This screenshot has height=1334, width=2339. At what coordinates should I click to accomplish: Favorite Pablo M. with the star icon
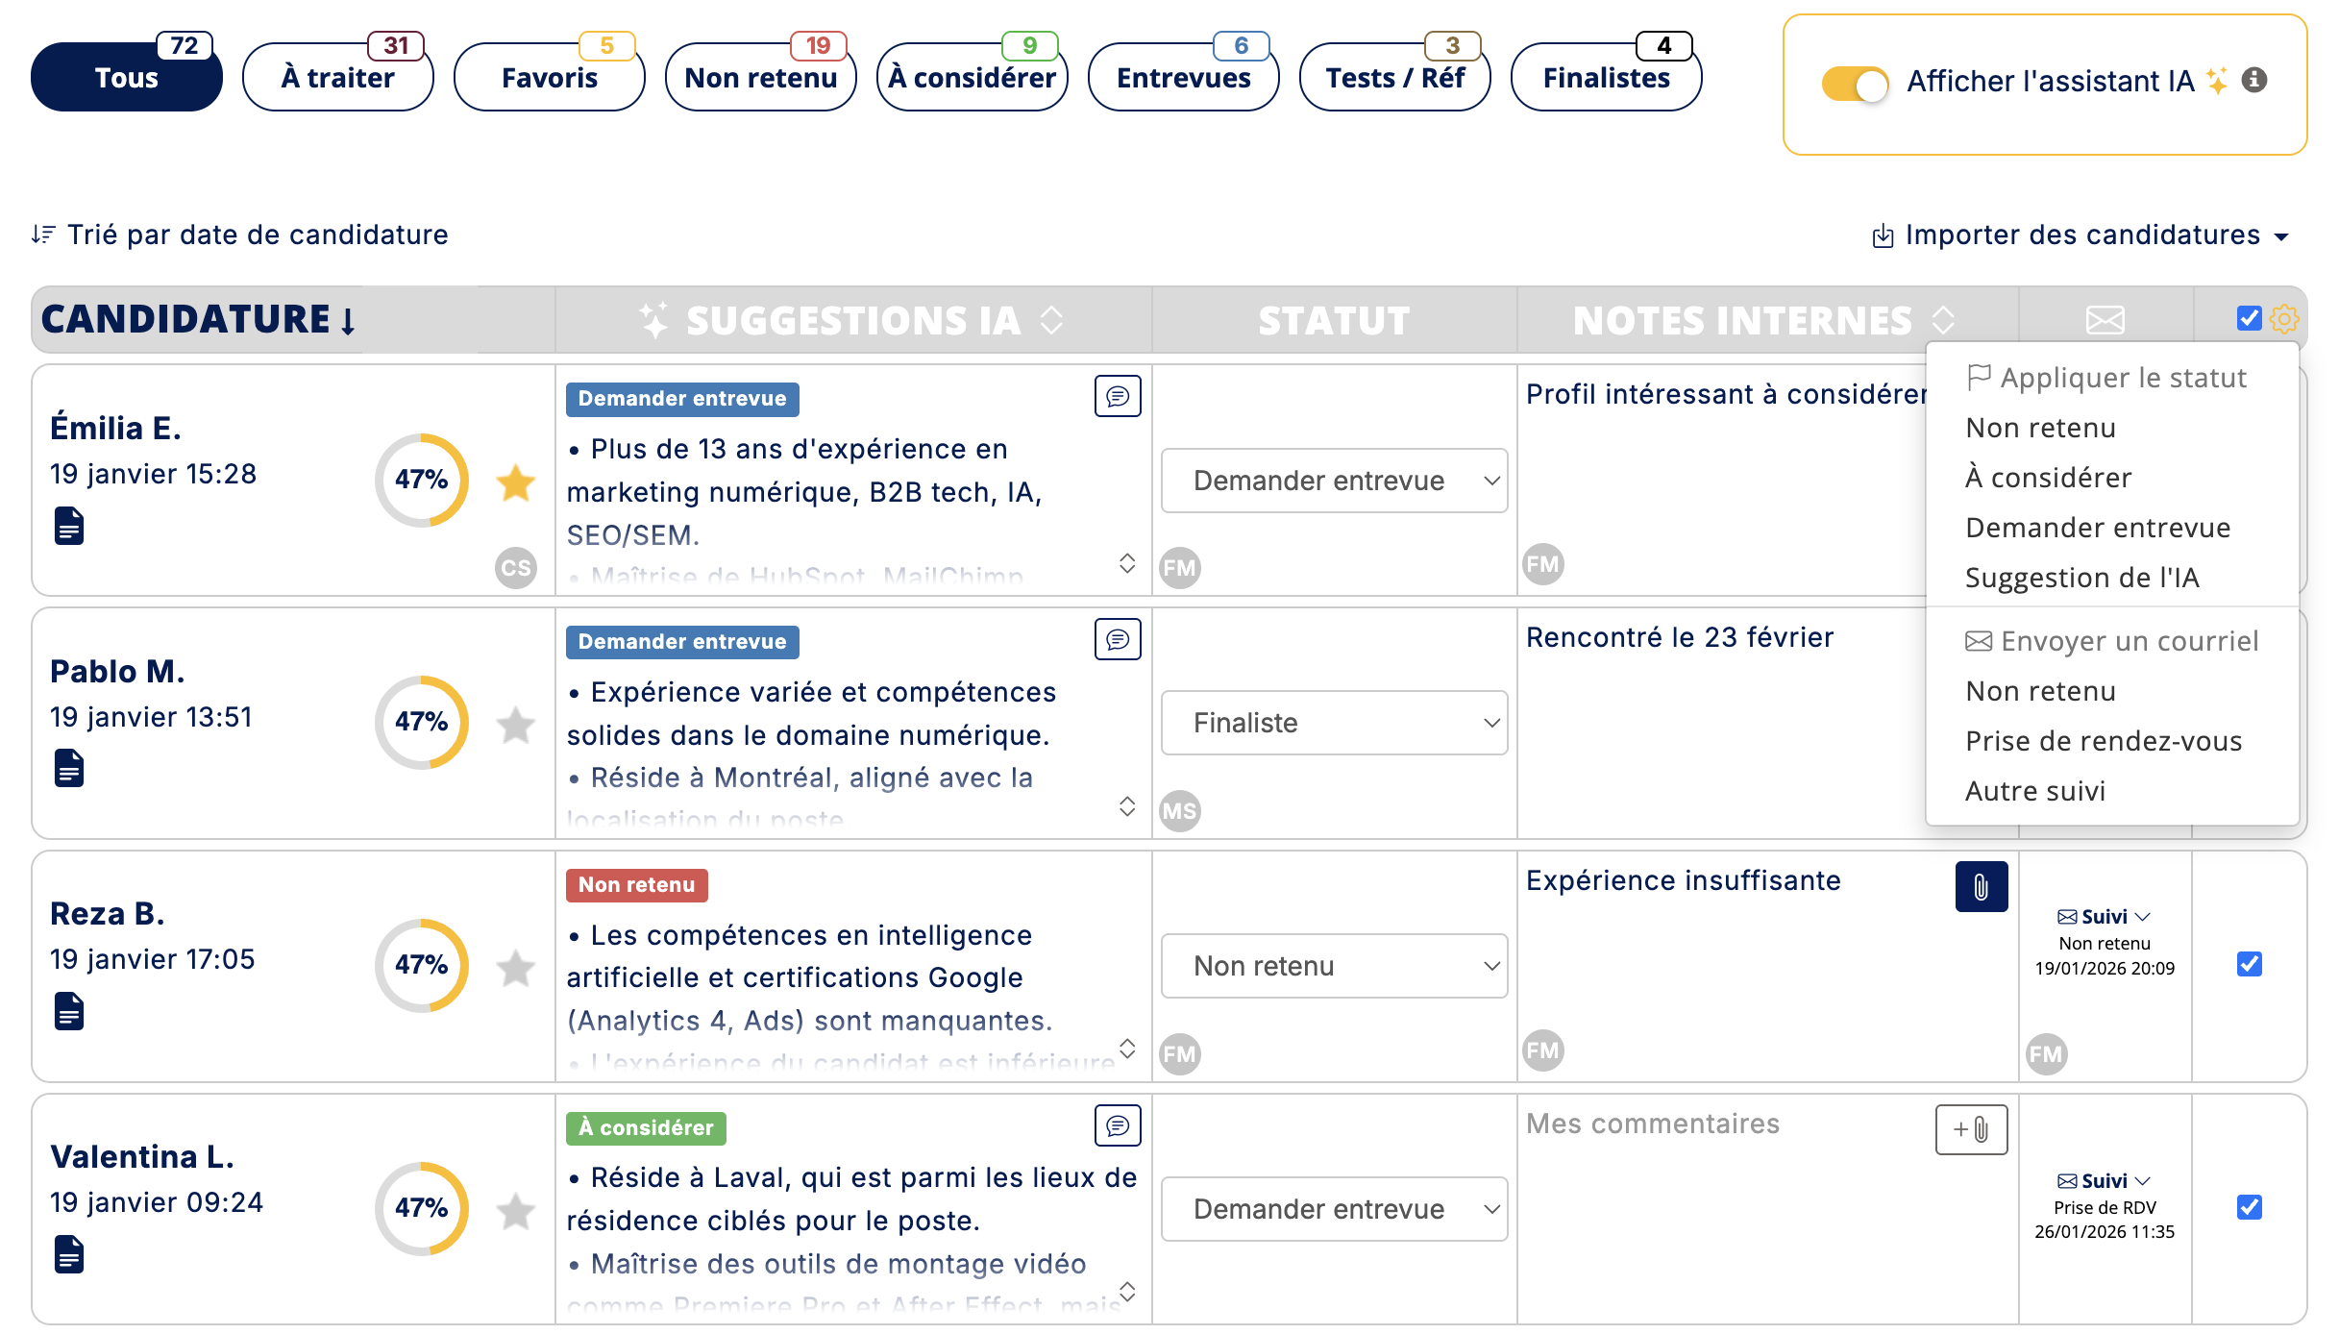(x=516, y=726)
